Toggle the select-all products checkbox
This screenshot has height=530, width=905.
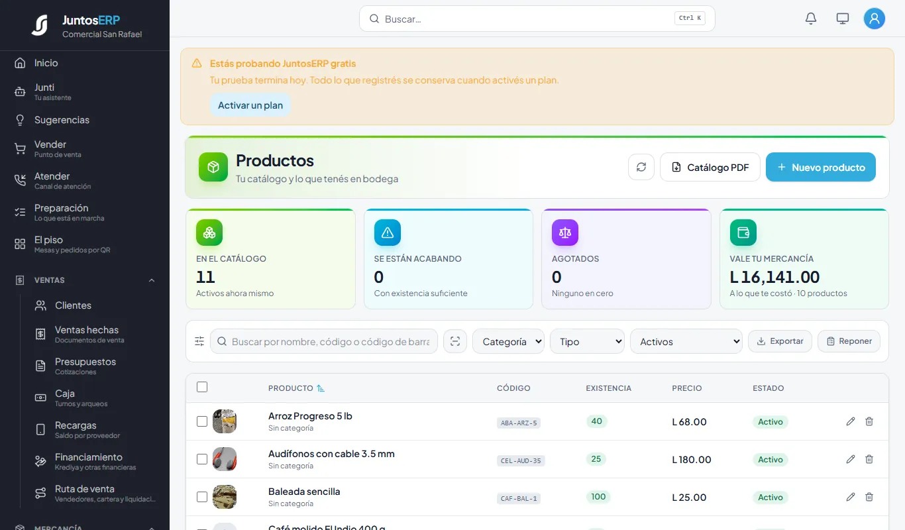202,388
